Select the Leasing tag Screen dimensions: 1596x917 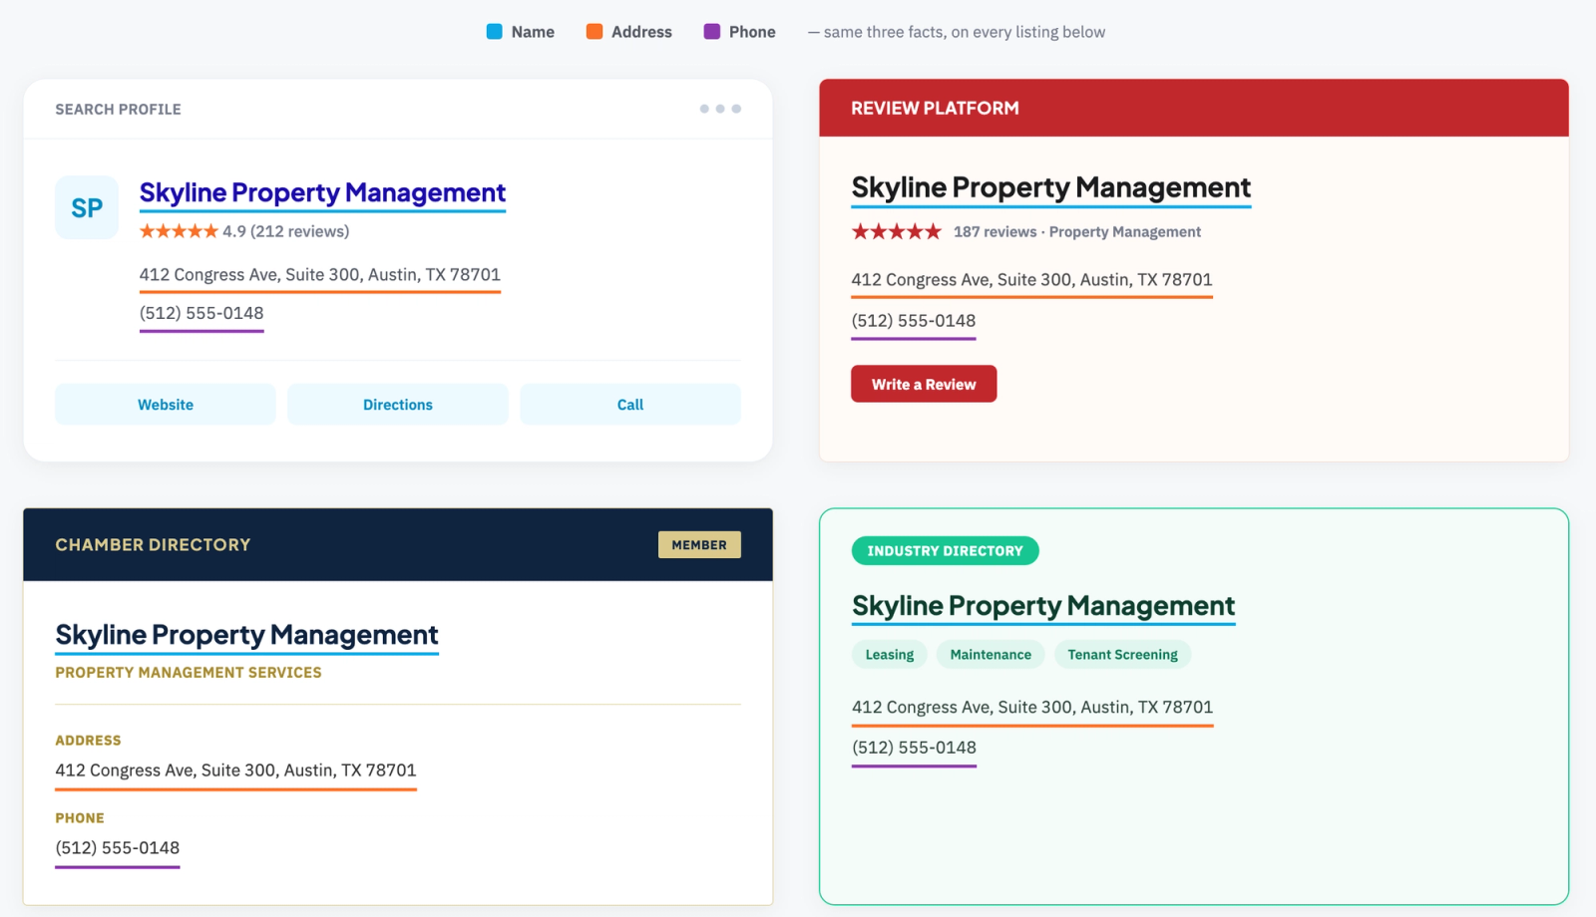890,655
